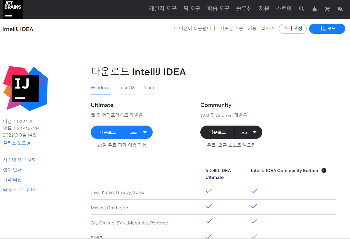The height and width of the screenshot is (239, 350).
Task: Open the account profile icon
Action: [314, 9]
